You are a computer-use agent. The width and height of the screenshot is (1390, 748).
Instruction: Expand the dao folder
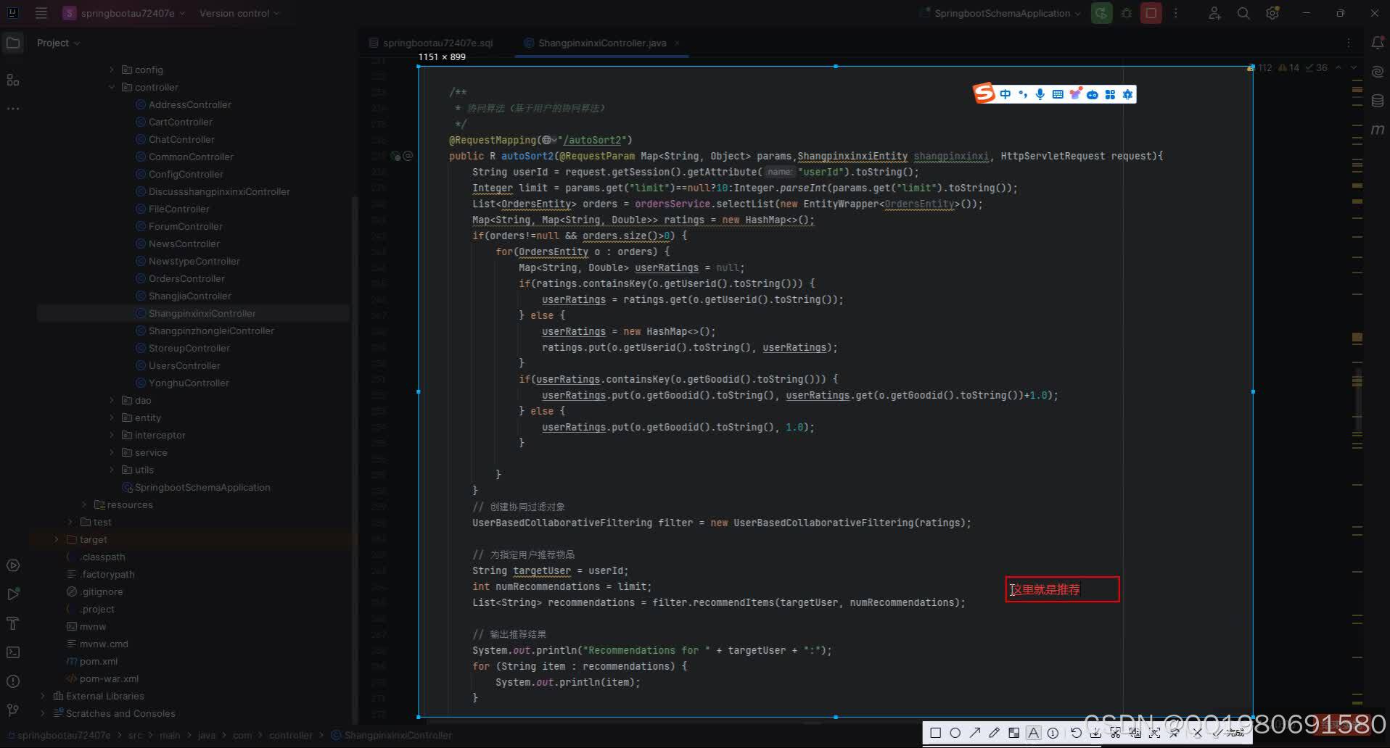112,400
